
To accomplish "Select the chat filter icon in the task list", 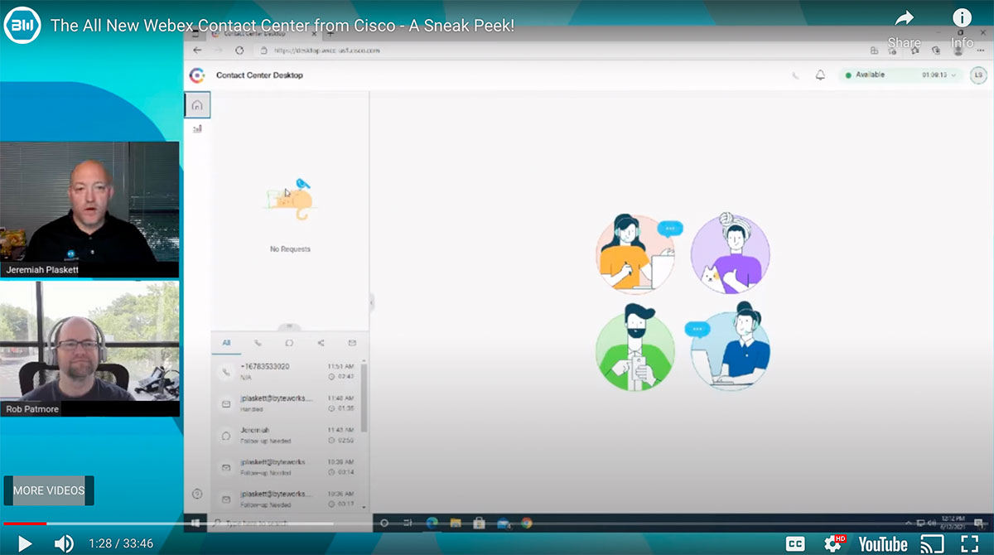I will tap(290, 342).
